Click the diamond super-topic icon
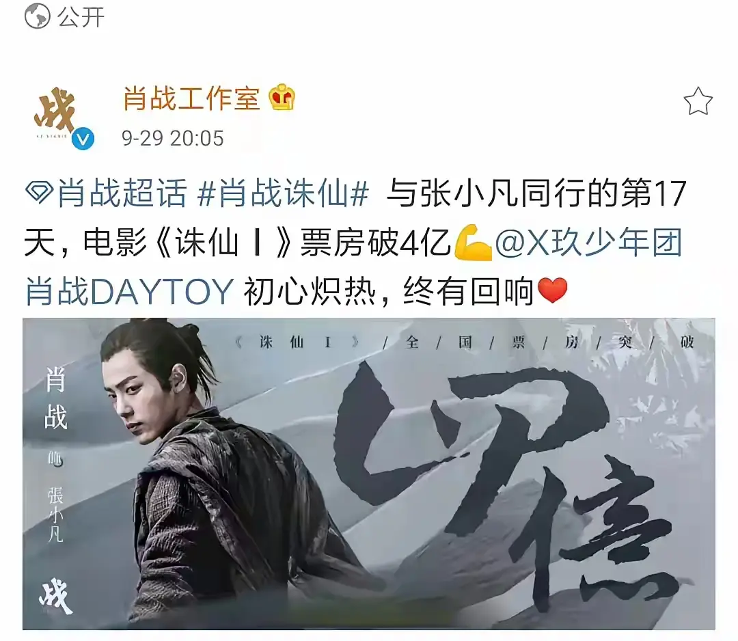Viewport: 738px width, 641px height. point(38,193)
